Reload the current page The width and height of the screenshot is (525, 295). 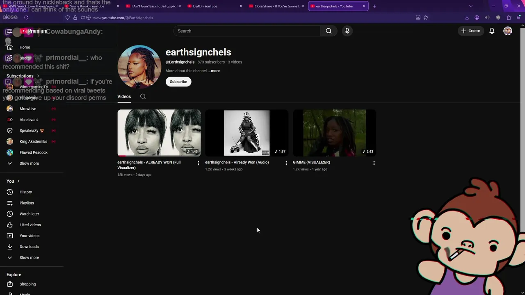tap(26, 18)
